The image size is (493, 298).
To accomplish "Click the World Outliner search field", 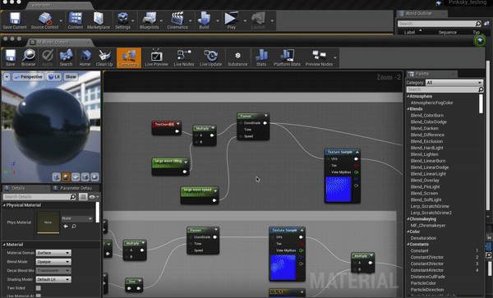I will coord(440,24).
